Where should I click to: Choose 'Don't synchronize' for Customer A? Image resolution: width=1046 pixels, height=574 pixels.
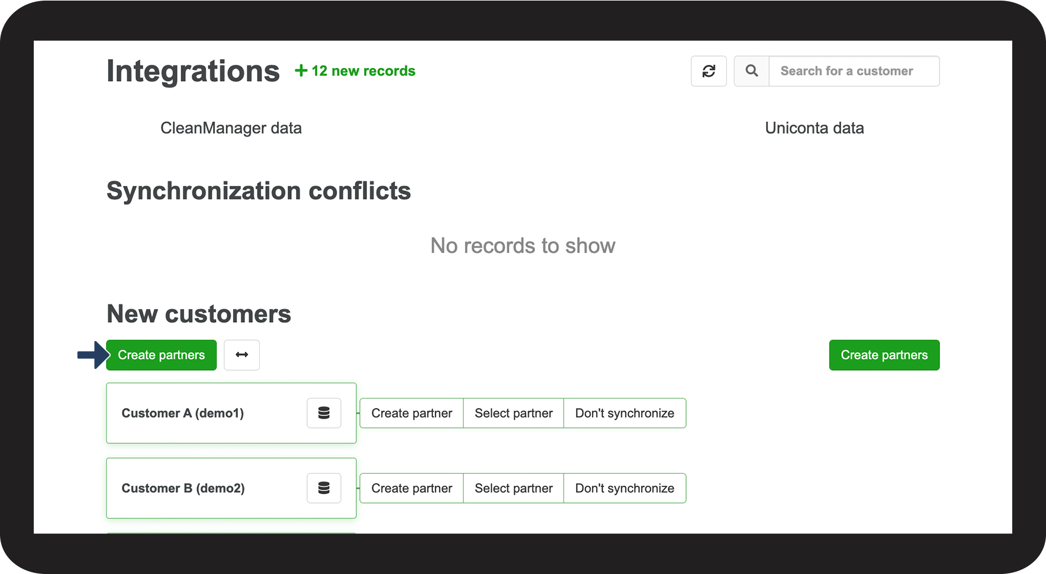625,413
